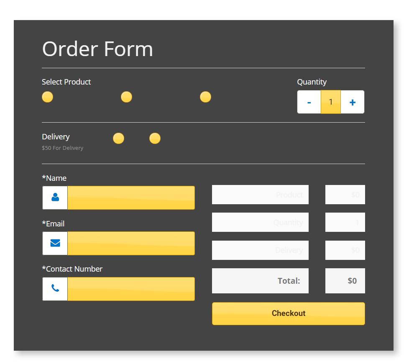The height and width of the screenshot is (362, 409).
Task: Choose the second Delivery option
Action: (155, 138)
